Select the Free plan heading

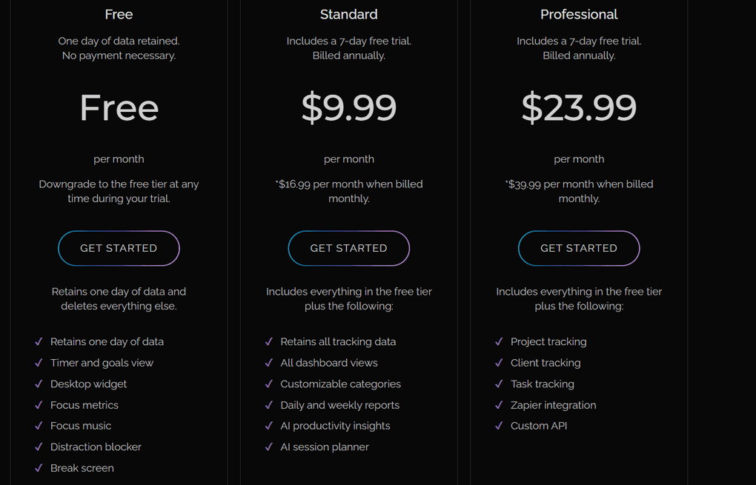(119, 14)
